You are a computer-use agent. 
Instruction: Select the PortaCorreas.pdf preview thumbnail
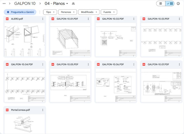(x=25, y=124)
